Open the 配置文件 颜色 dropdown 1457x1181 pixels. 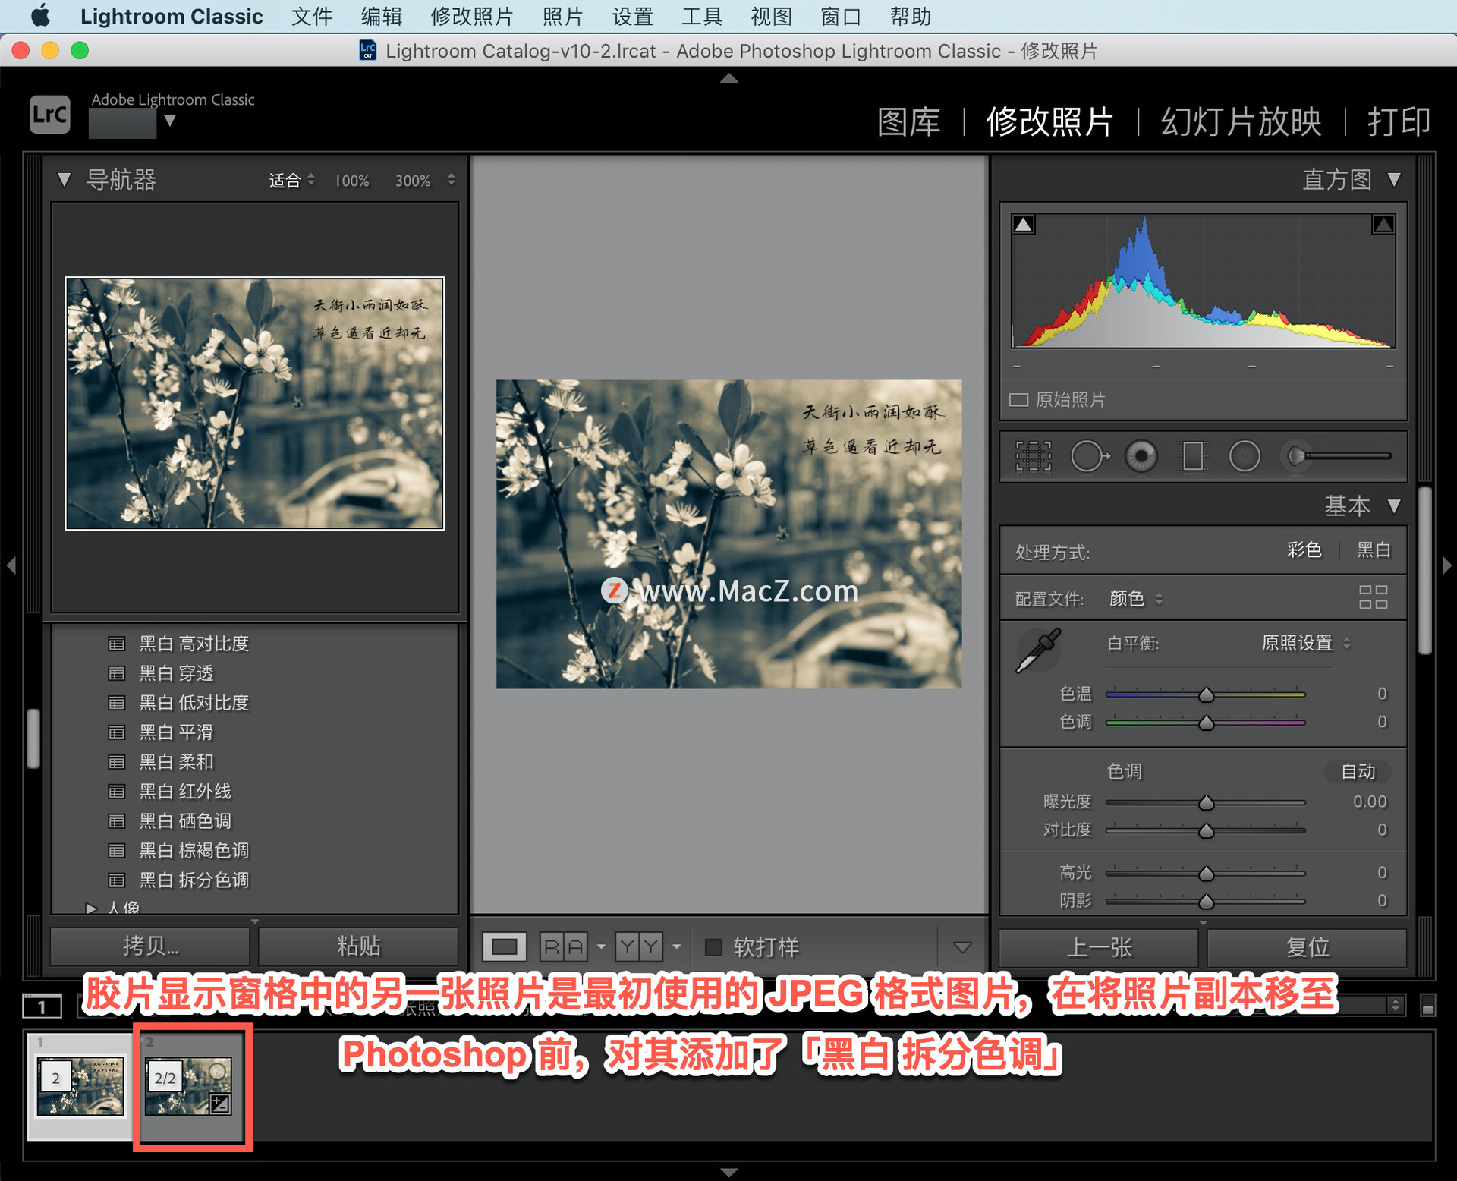coord(1136,600)
